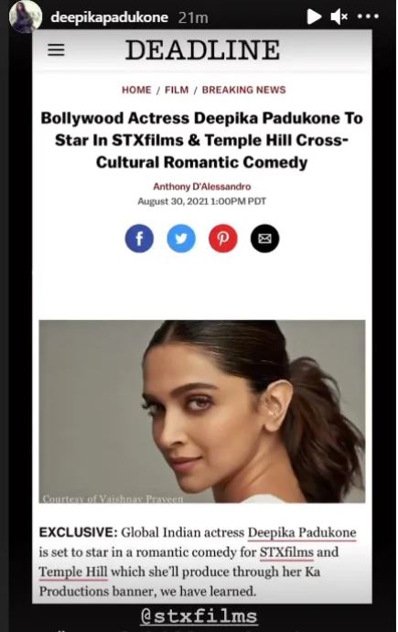This screenshot has width=398, height=632.
Task: Click the DEADLINE logo
Action: pos(202,50)
